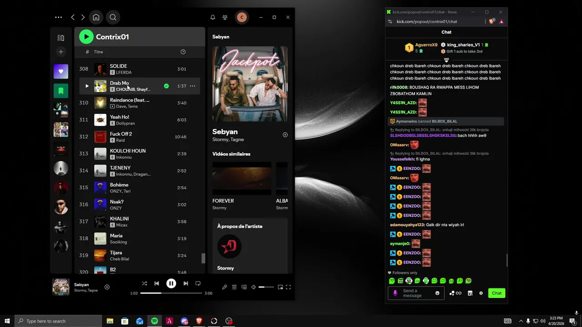Skip to next track
The height and width of the screenshot is (327, 582).
186,283
